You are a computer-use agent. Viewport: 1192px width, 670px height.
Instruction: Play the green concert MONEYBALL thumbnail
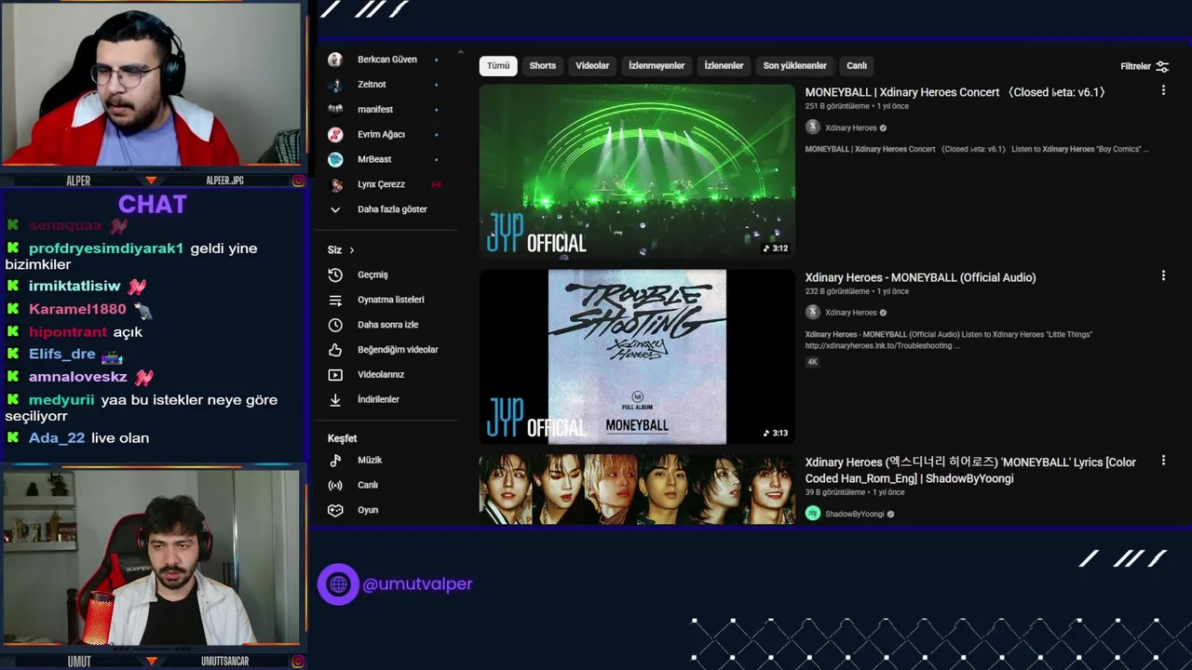pos(637,171)
